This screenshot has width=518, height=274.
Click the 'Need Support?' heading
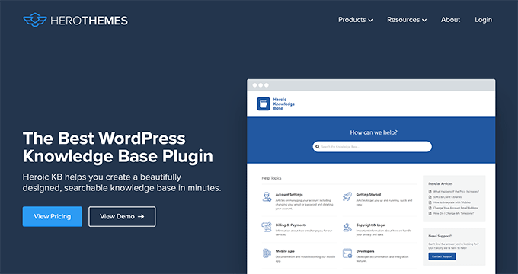(440, 237)
